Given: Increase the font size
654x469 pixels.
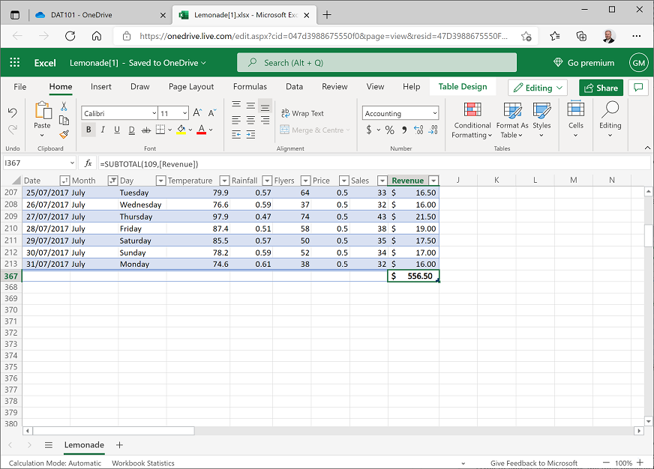Looking at the screenshot, I should (x=196, y=112).
